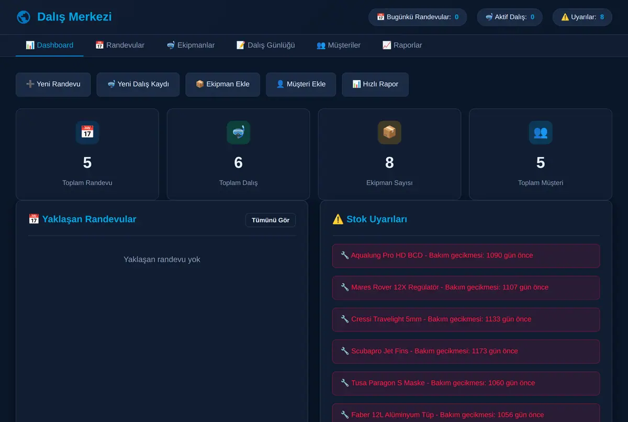Go to the Dalış Günlüğü tab
The height and width of the screenshot is (422, 628).
(x=265, y=45)
